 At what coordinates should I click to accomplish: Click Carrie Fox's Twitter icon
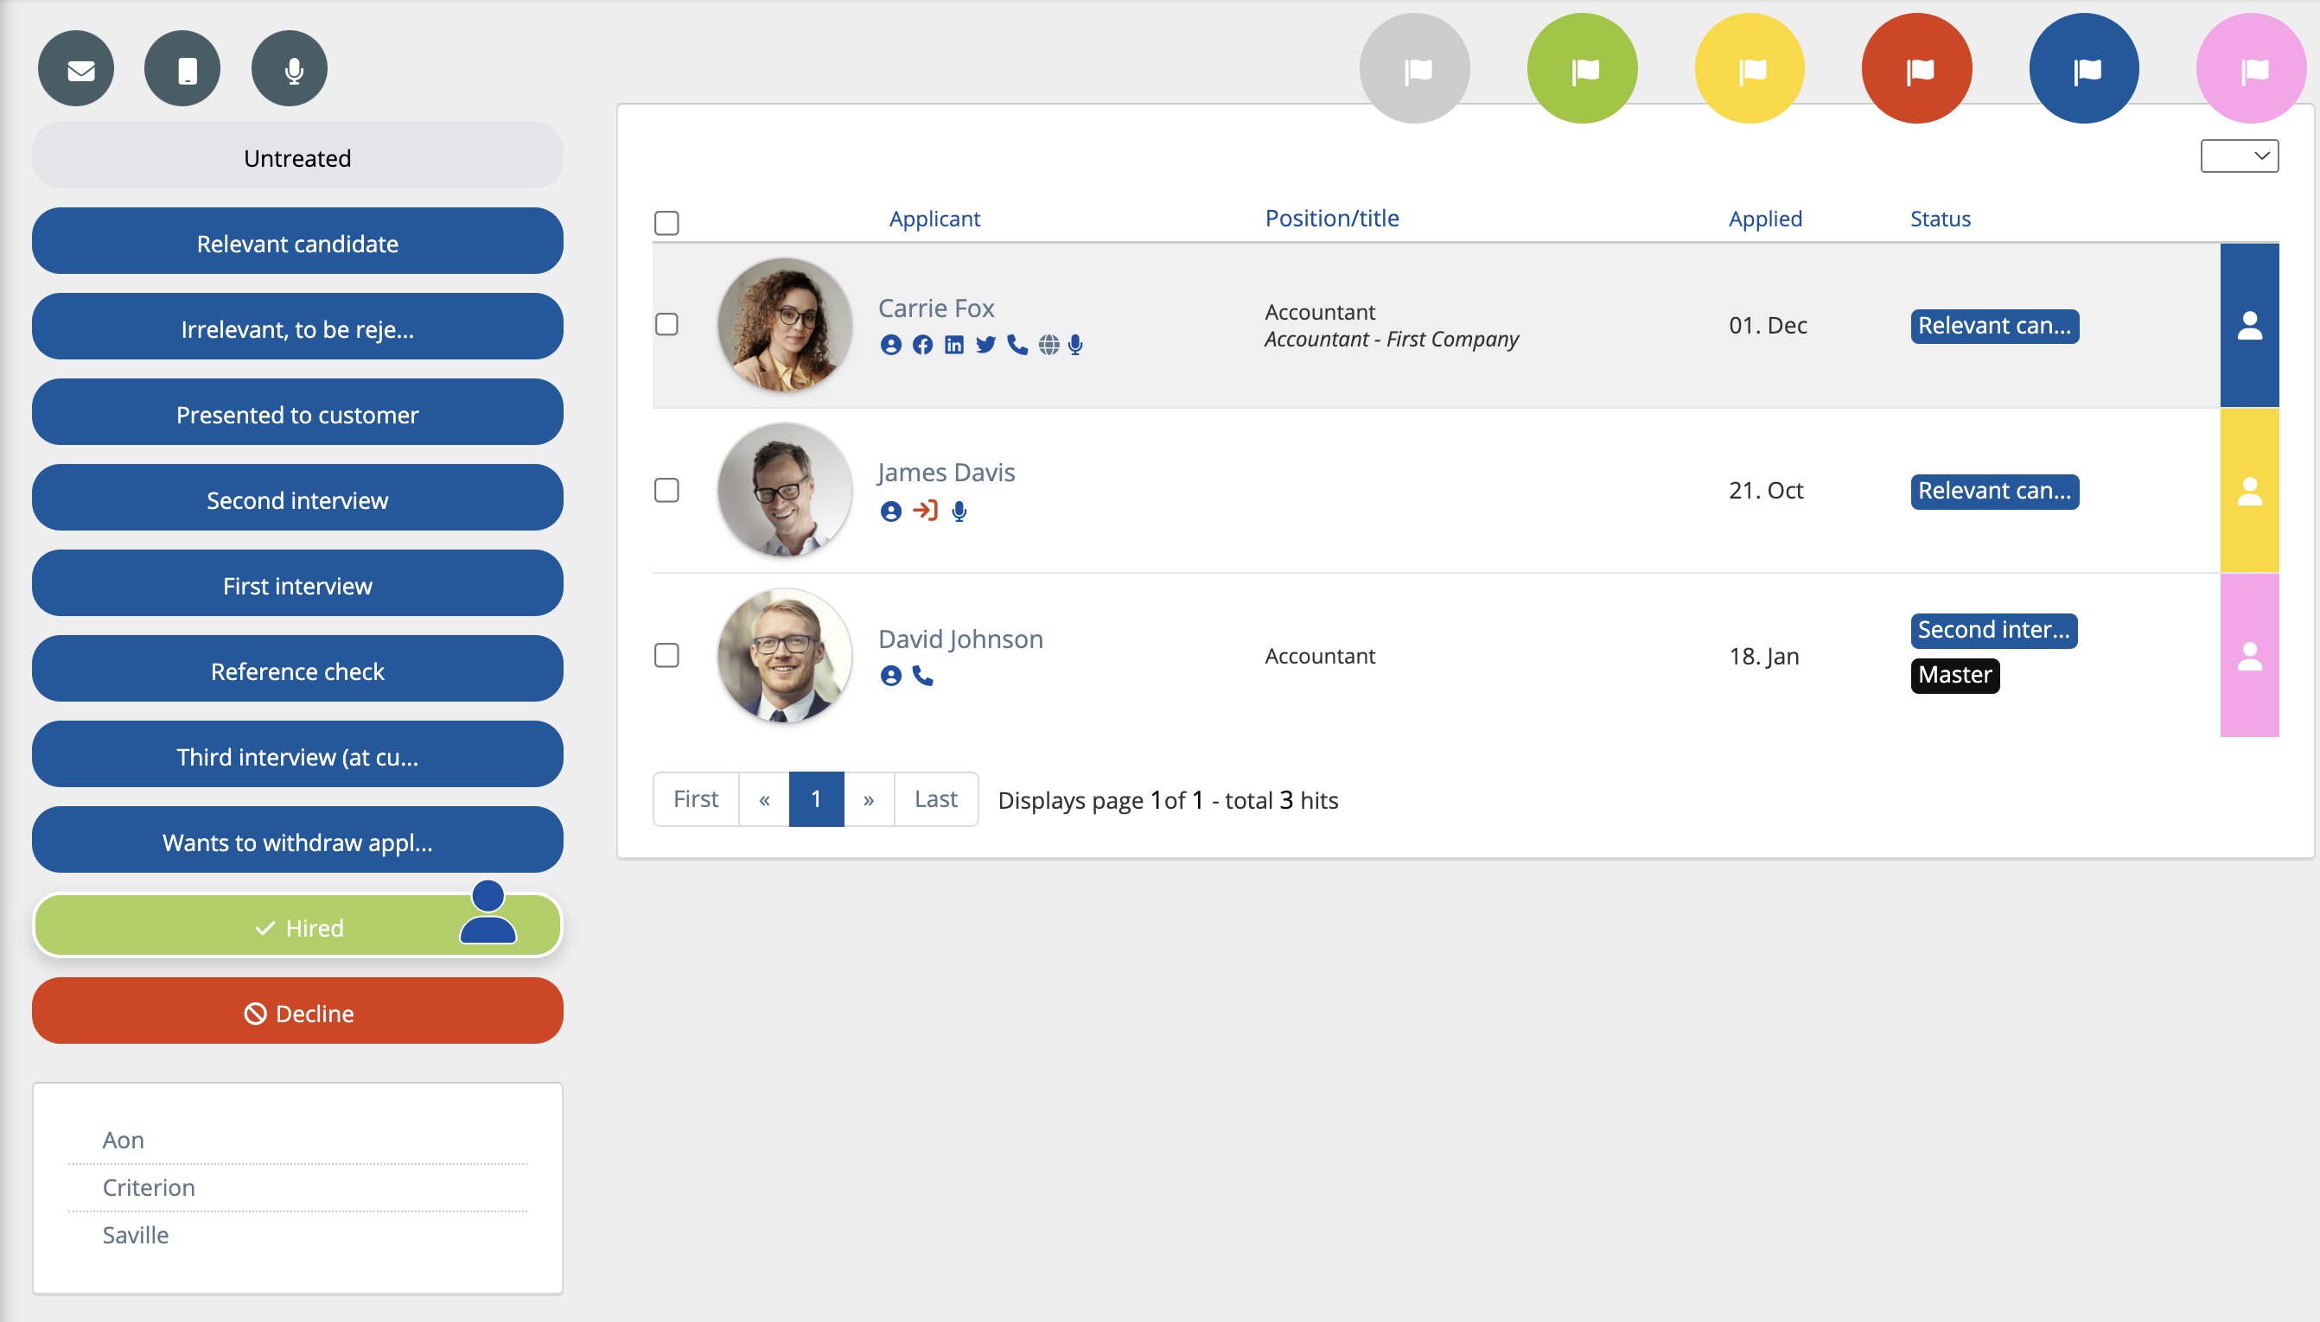[x=985, y=345]
